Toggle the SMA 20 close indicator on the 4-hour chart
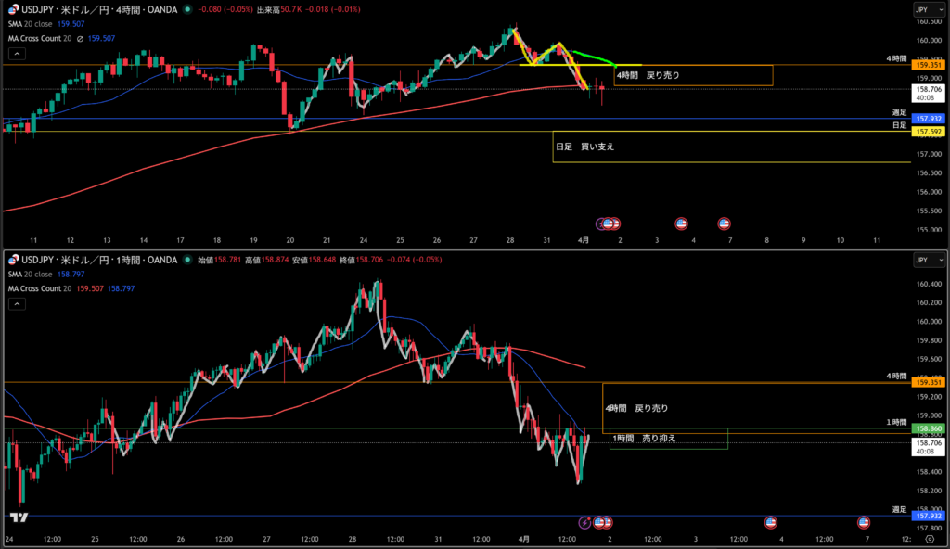Viewport: 950px width, 549px height. tap(42, 24)
